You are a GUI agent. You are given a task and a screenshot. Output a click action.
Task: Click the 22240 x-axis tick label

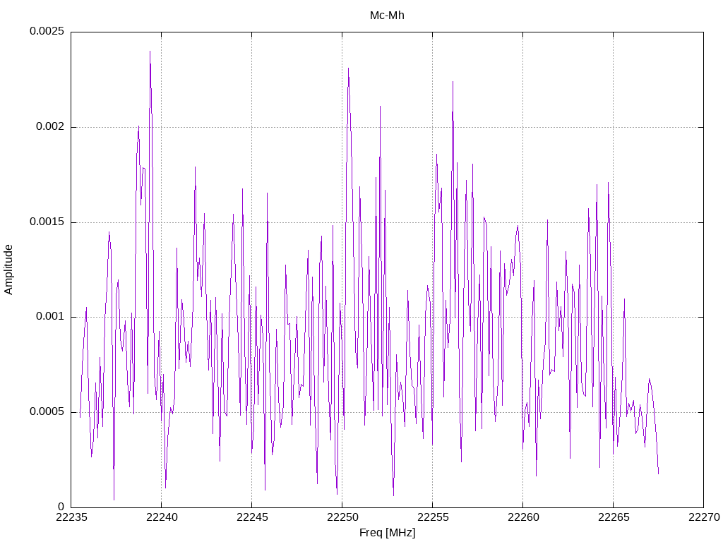161,517
